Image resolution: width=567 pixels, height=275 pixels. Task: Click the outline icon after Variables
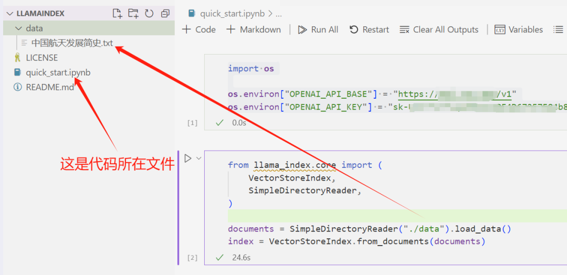(x=558, y=29)
